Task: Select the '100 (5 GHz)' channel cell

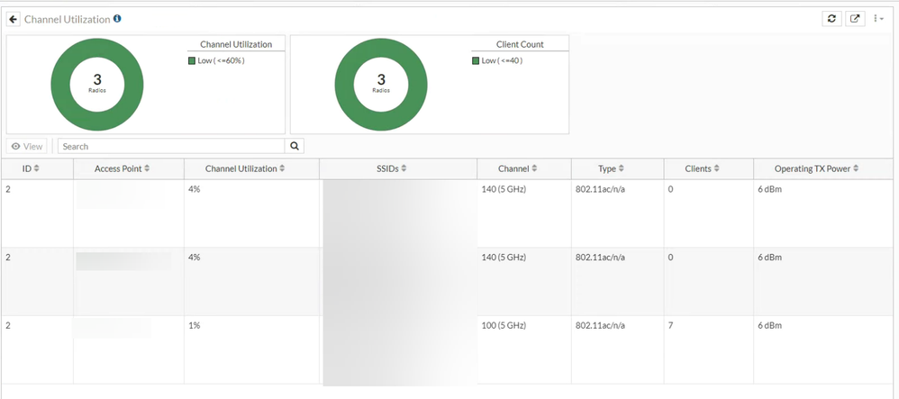Action: 524,349
